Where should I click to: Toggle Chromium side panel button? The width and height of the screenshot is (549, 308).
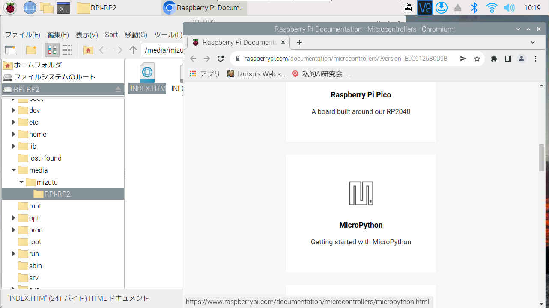[507, 59]
